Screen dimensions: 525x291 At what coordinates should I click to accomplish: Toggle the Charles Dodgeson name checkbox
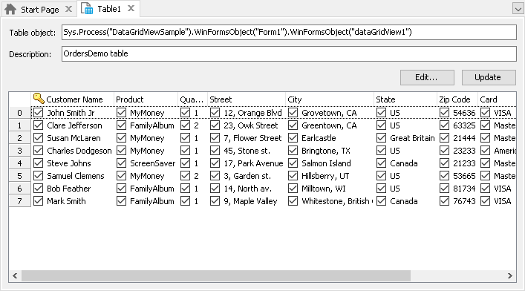(x=38, y=151)
